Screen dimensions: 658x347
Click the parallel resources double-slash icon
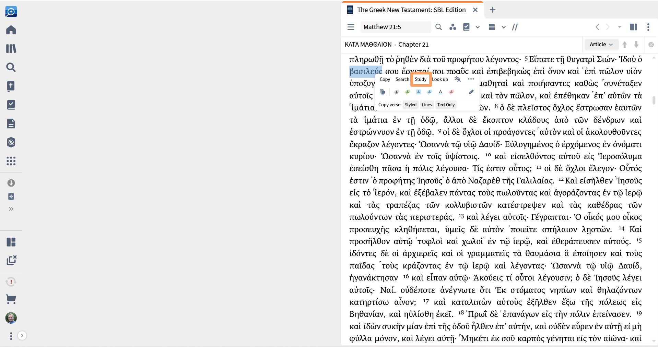[515, 27]
